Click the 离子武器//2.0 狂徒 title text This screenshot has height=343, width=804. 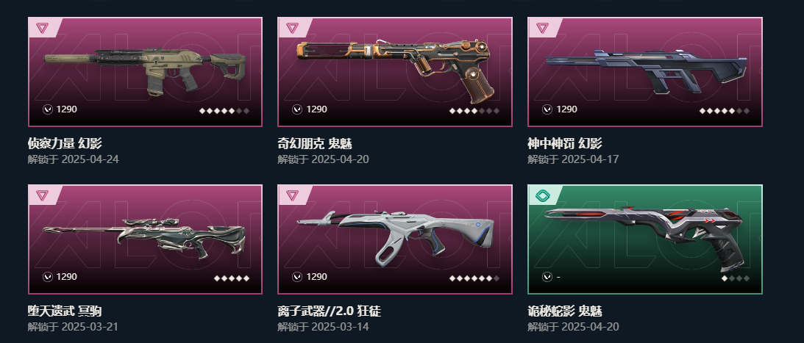tap(330, 311)
